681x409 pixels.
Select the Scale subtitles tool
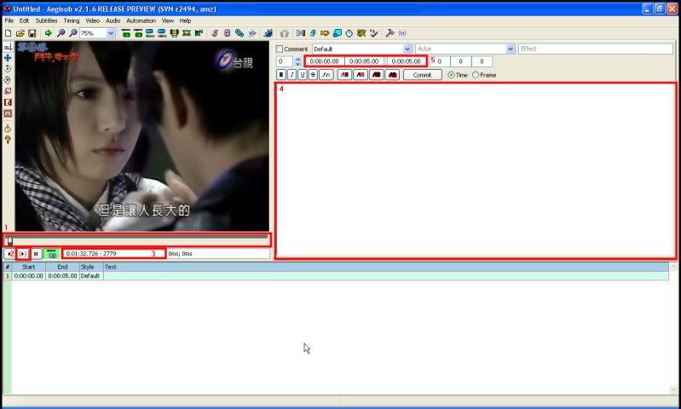coord(8,91)
